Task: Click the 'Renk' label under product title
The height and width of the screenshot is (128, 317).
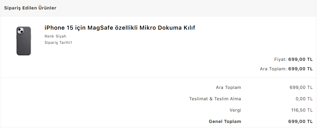Action: pyautogui.click(x=49, y=36)
